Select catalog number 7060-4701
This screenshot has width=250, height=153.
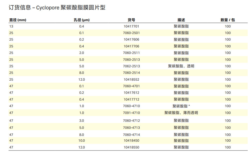131,86
